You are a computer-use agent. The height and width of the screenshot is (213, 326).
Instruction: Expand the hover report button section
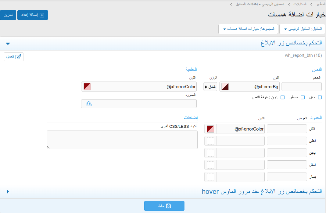click(x=8, y=191)
